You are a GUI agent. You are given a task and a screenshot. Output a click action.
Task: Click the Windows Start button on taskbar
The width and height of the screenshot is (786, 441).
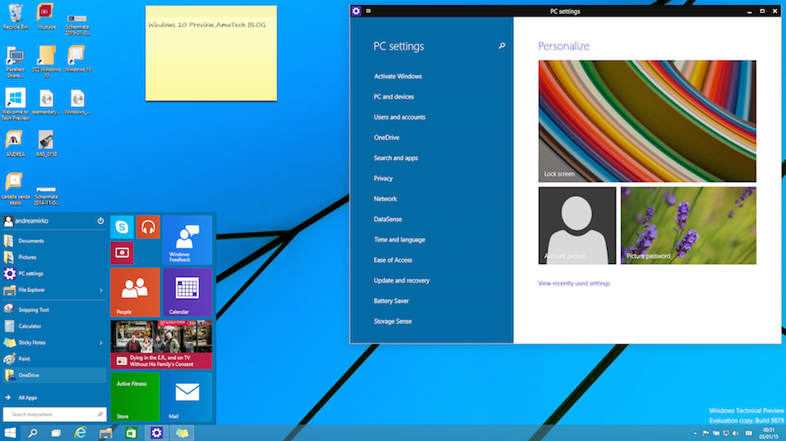10,433
